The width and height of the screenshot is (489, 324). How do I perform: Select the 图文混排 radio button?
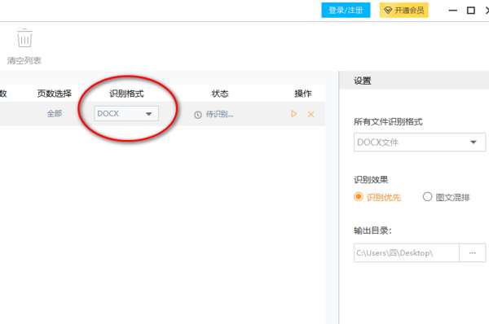427,196
